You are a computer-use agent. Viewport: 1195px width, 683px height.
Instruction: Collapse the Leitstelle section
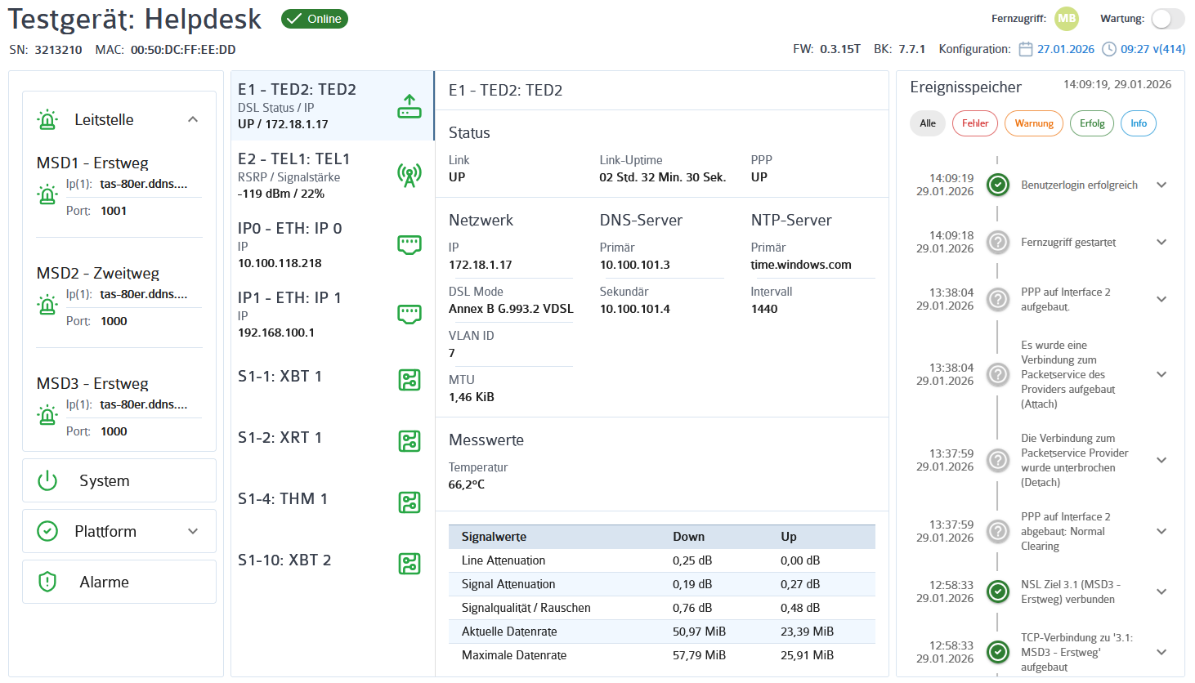point(193,119)
